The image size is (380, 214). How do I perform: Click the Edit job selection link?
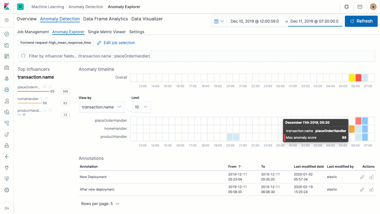coord(119,43)
